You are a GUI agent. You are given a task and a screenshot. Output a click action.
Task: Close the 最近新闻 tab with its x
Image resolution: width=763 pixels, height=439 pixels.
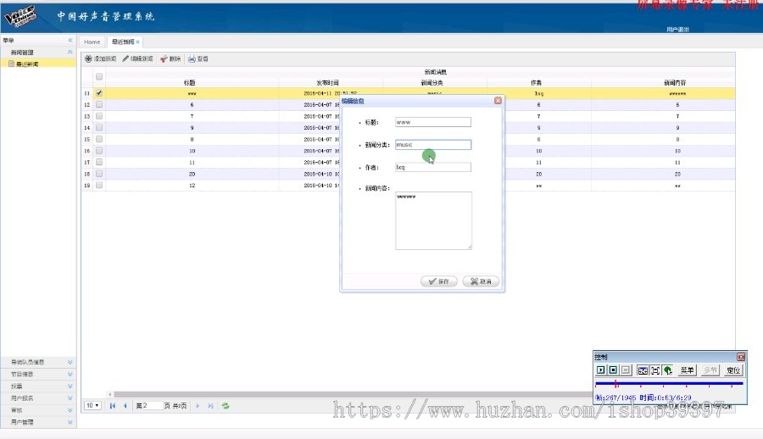coord(137,42)
